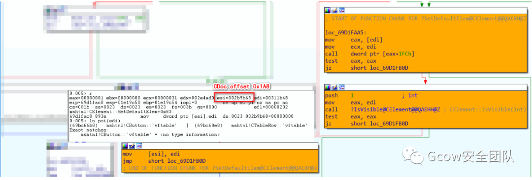Select call ?IsVisible@CElement@@QAEHH@Z instruction

382,109
